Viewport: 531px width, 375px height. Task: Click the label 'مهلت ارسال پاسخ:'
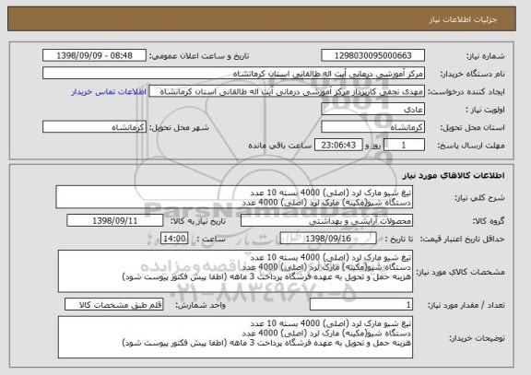point(471,146)
